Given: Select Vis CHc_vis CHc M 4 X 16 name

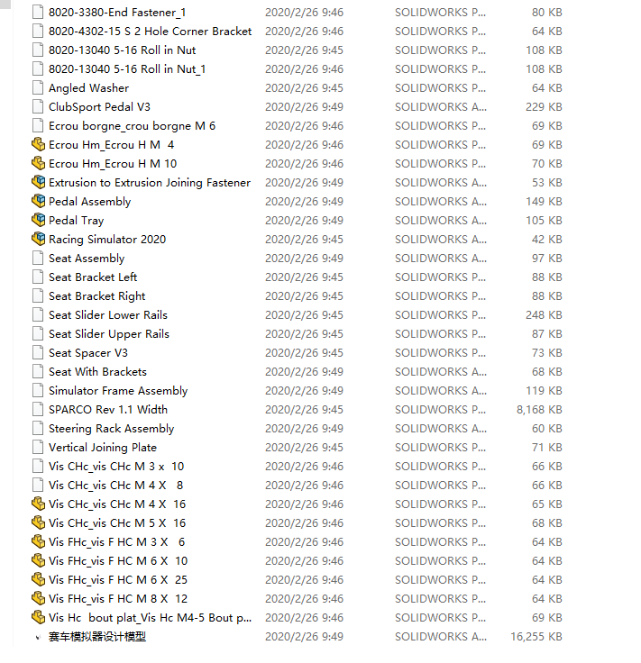Looking at the screenshot, I should tap(117, 504).
